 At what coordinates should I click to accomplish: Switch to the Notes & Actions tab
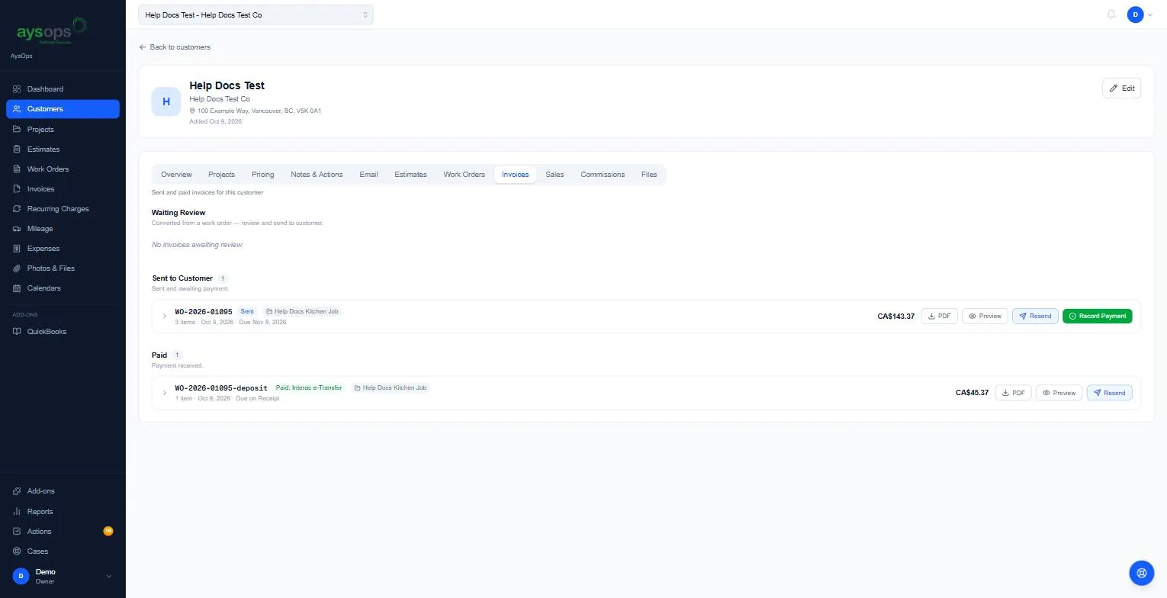(x=317, y=175)
